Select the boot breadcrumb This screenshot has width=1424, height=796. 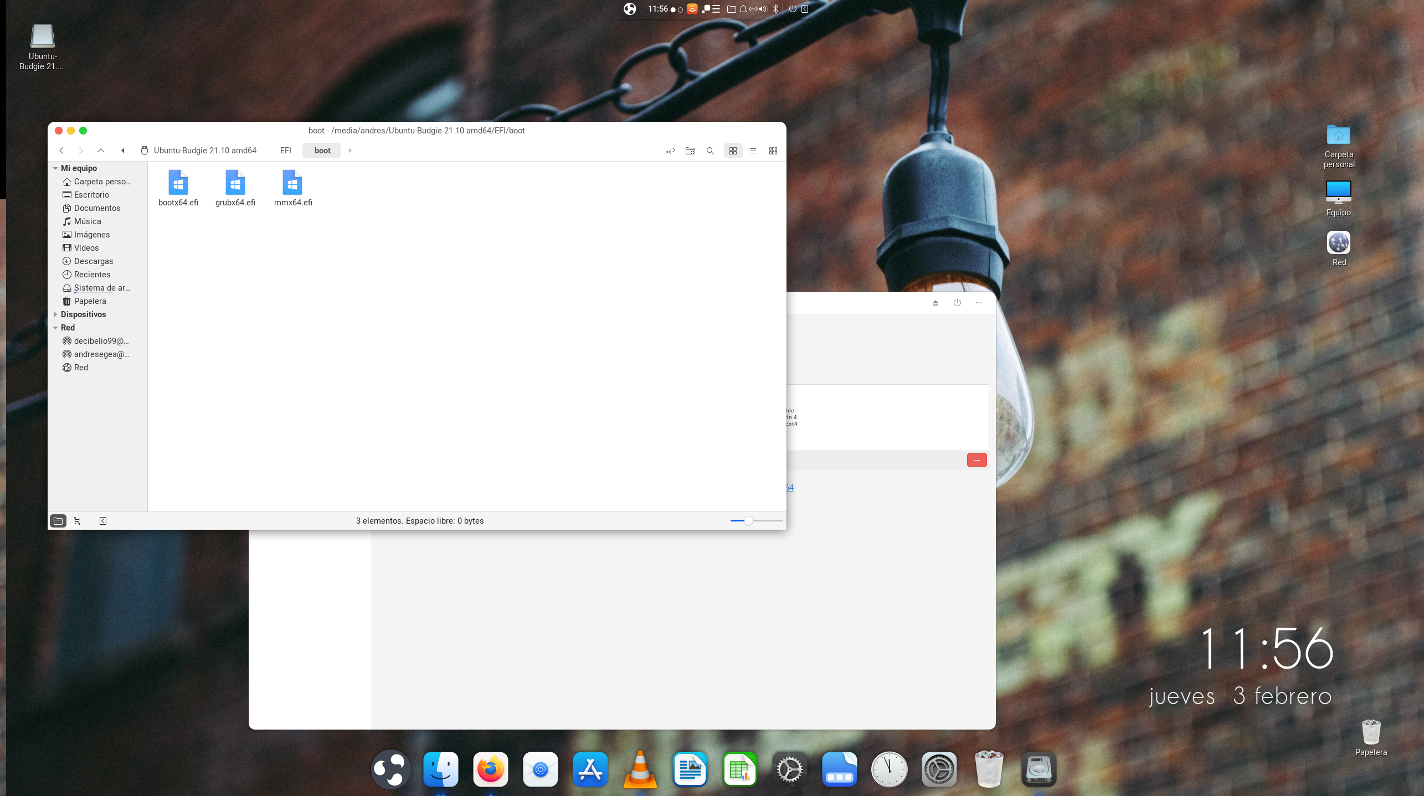(322, 151)
